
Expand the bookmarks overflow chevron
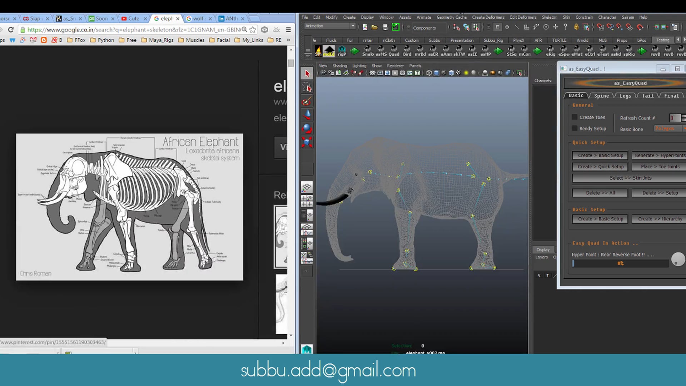point(288,40)
